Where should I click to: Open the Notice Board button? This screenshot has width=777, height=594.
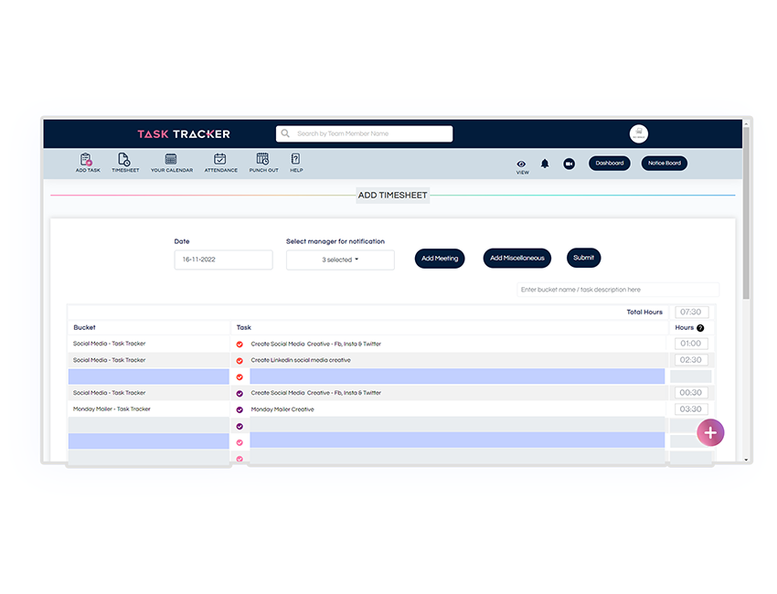point(664,163)
